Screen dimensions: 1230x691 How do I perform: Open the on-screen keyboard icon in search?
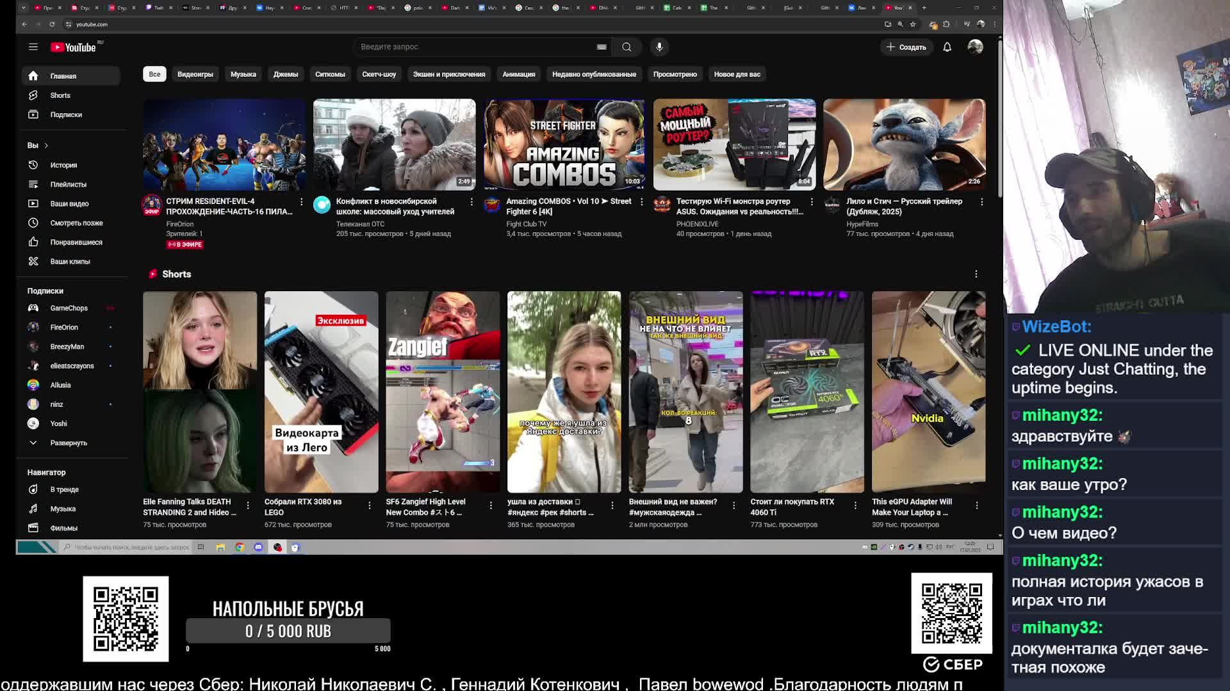tap(602, 47)
